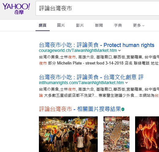The height and width of the screenshot is (152, 159).
Task: Click the Yahoo奇摩 logo
Action: 16,9
